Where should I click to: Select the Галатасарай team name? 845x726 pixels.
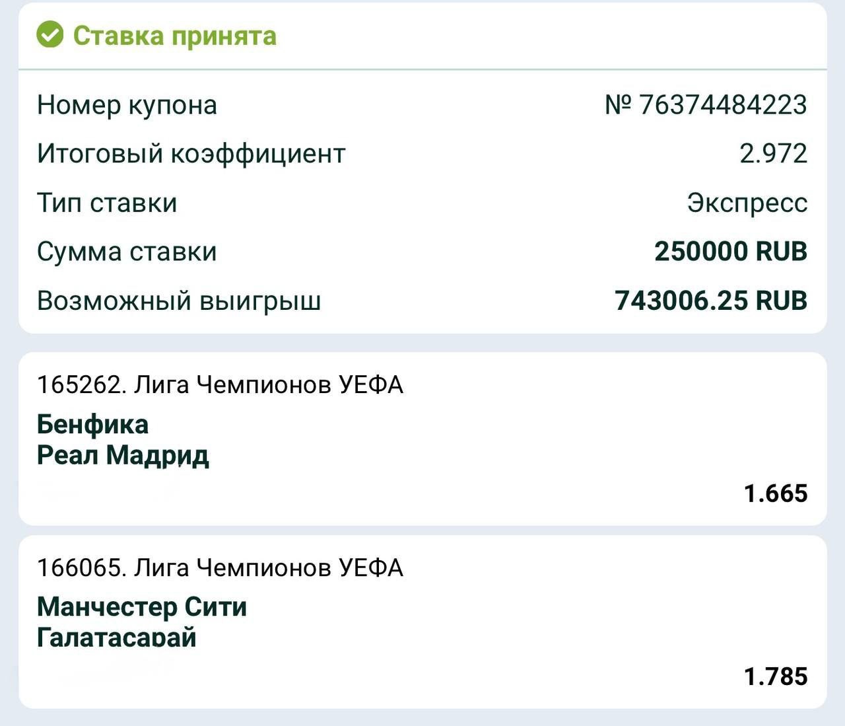[117, 637]
